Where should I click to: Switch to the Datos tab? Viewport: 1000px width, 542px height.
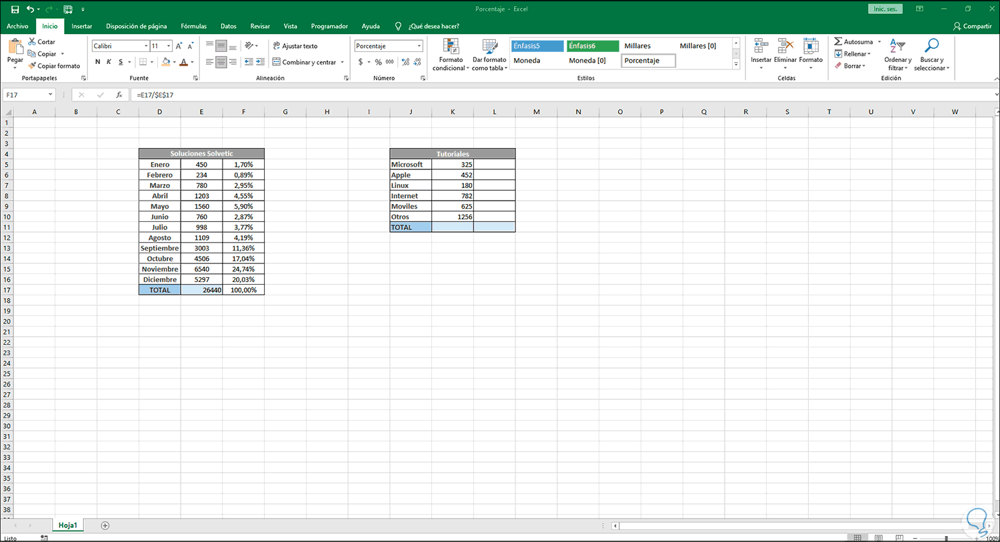click(229, 26)
